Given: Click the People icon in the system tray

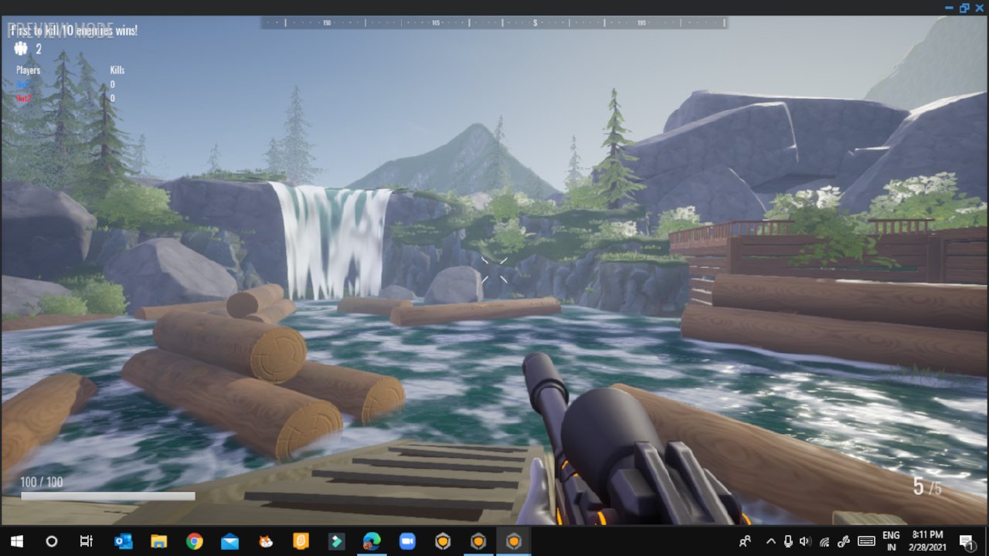Looking at the screenshot, I should 745,541.
